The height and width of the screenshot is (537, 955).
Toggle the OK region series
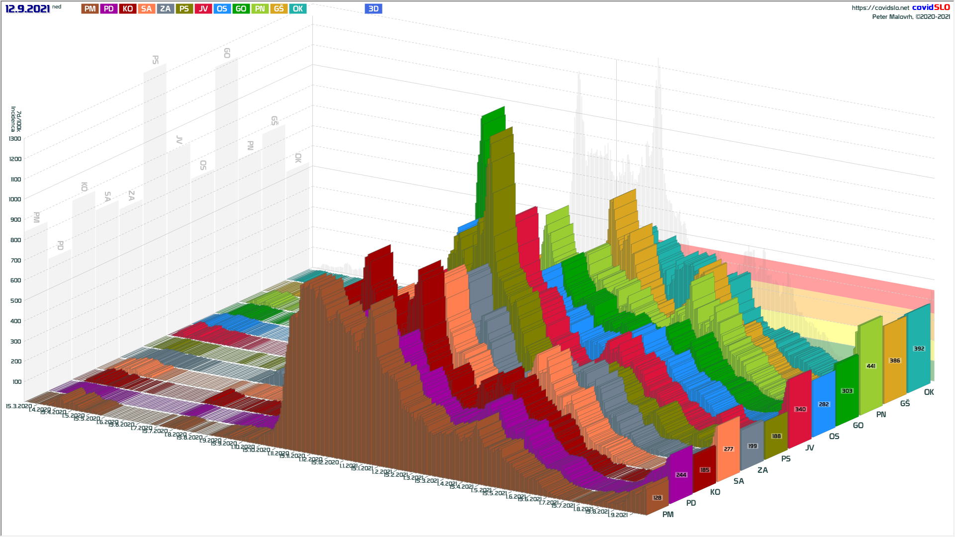pos(298,8)
